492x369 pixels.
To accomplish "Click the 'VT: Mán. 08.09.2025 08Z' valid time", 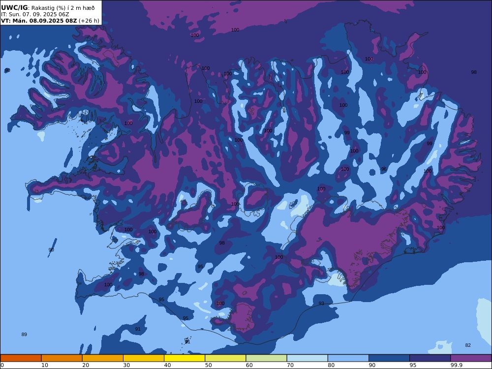I will 38,21.
